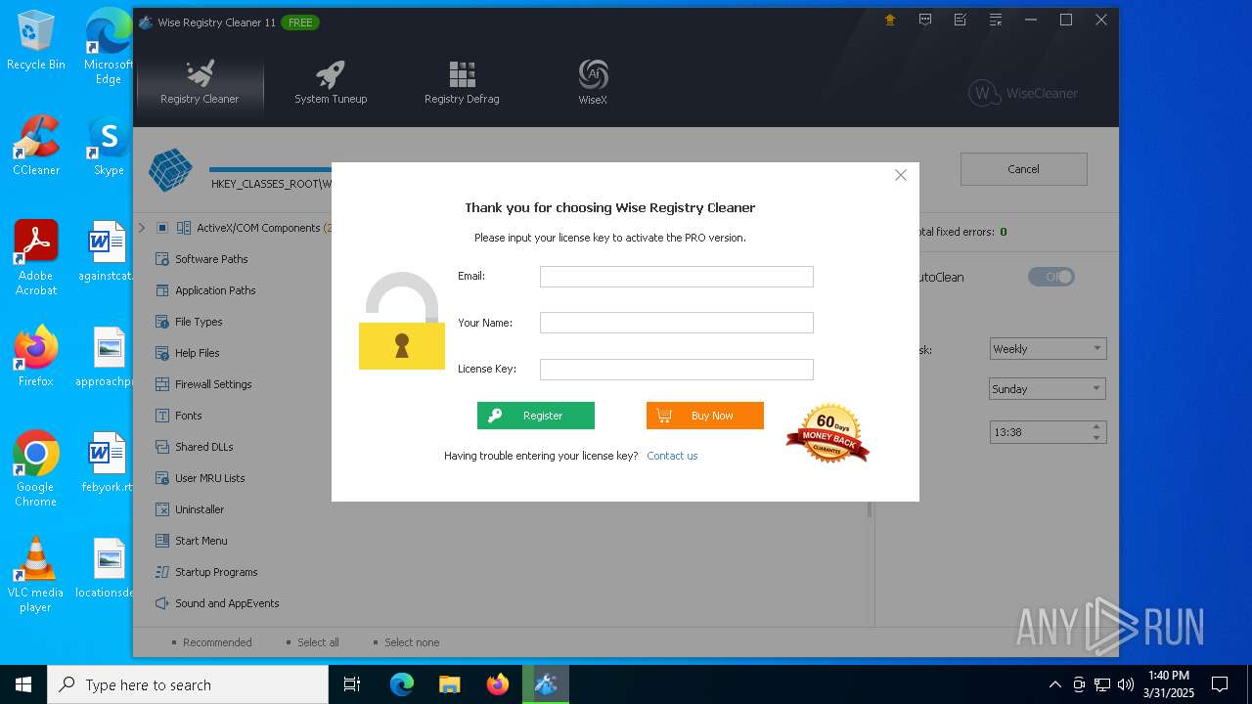Toggle ActiveX/COM Components checkbox
Viewport: 1252px width, 704px height.
(x=162, y=228)
